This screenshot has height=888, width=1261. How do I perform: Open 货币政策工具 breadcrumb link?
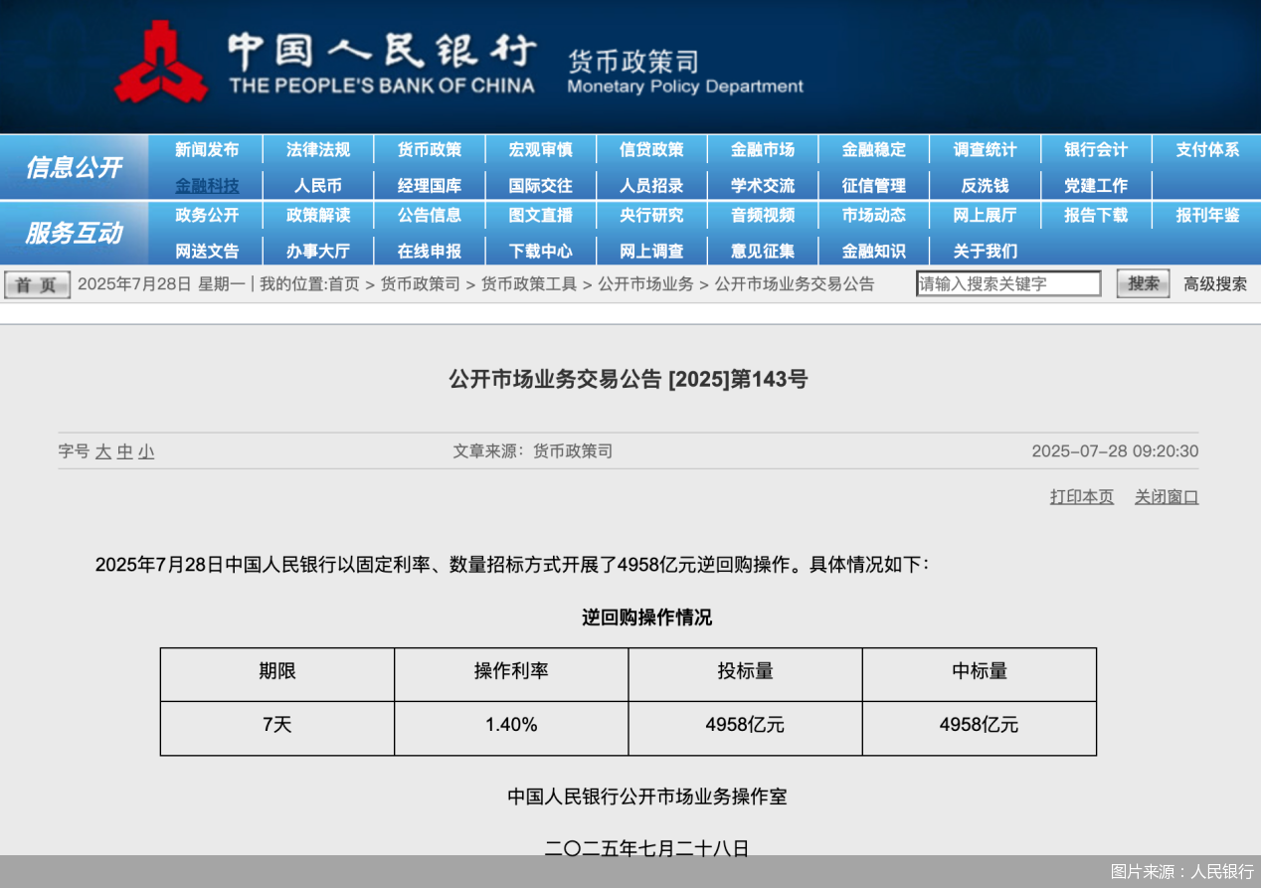tap(529, 284)
